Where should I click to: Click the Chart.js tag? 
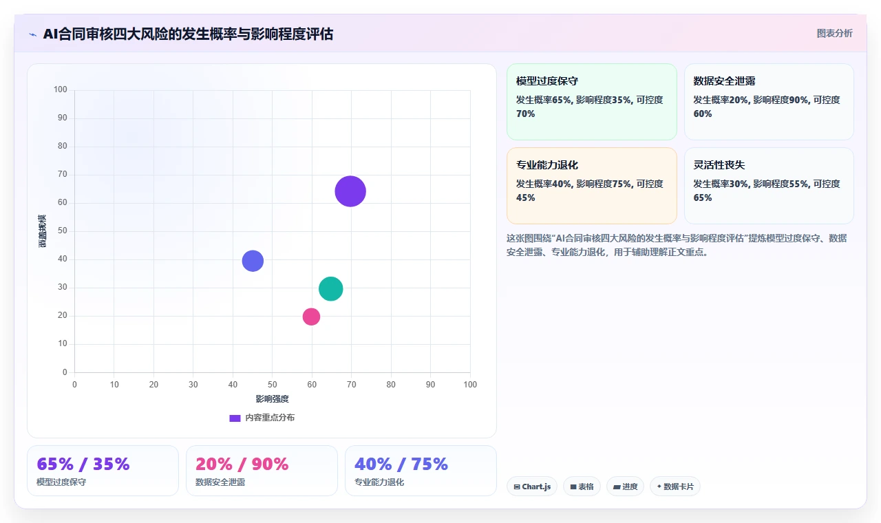pyautogui.click(x=532, y=487)
